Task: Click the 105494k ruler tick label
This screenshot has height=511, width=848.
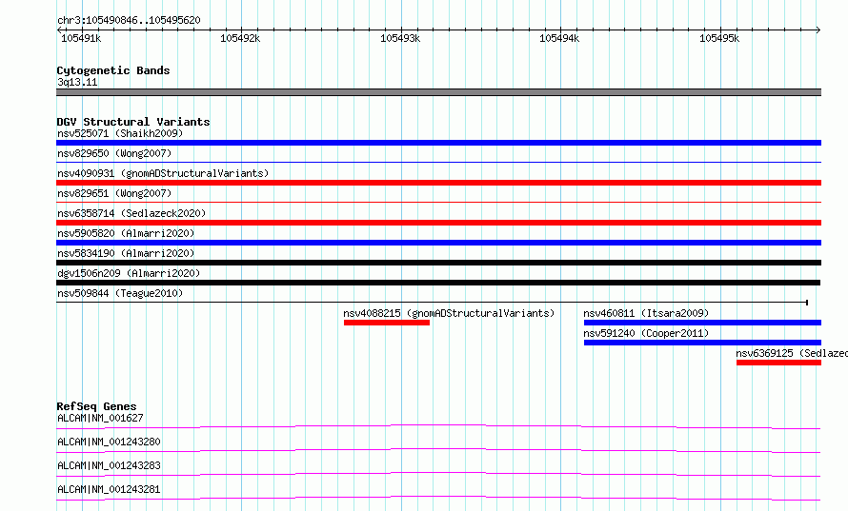Action: 559,38
